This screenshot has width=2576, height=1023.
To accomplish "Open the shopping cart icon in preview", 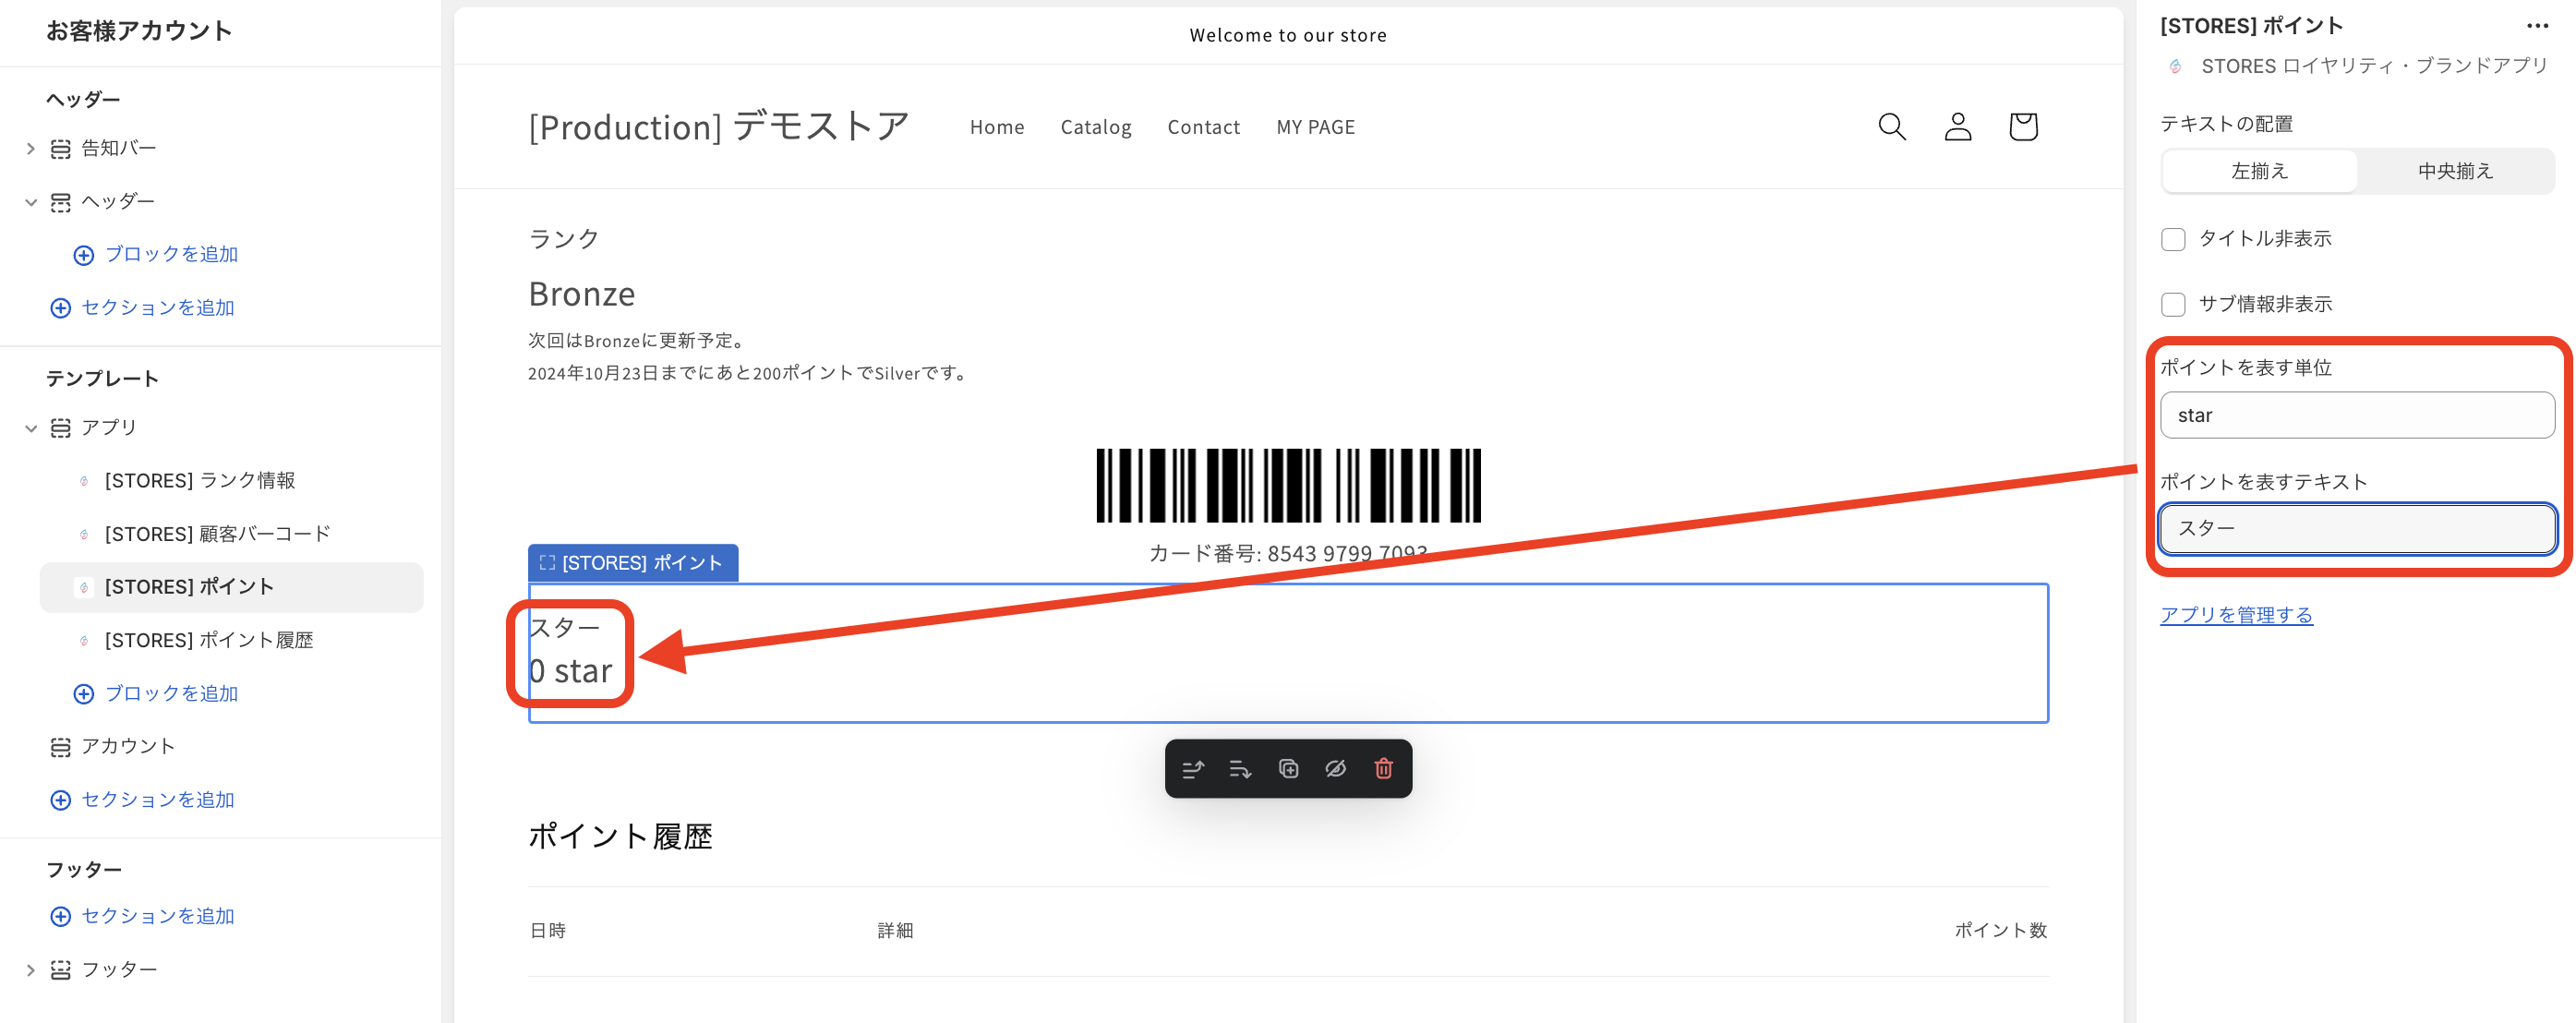I will point(2022,127).
